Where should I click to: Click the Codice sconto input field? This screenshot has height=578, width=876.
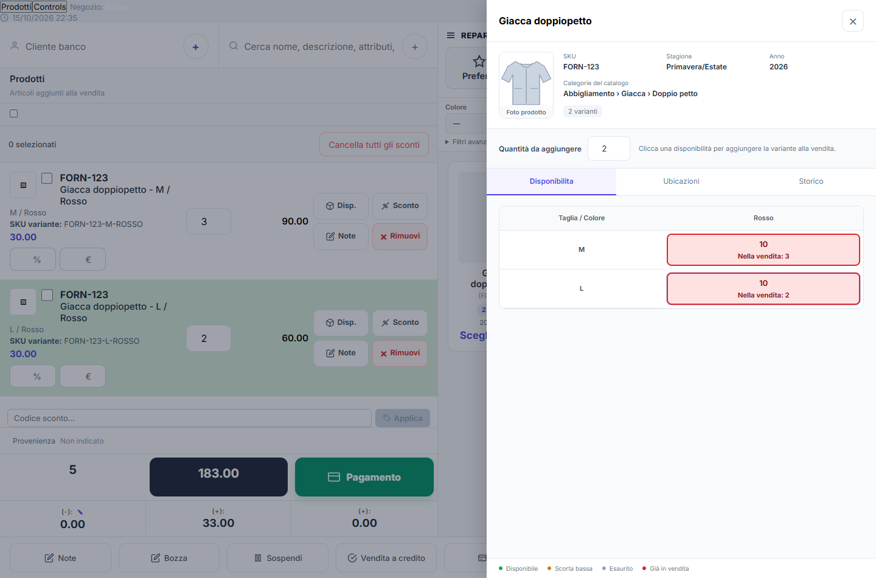pos(189,418)
